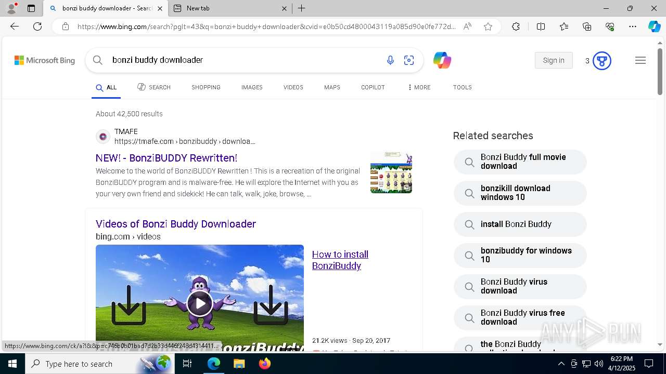
Task: Switch to SHOPPING results
Action: tap(206, 87)
